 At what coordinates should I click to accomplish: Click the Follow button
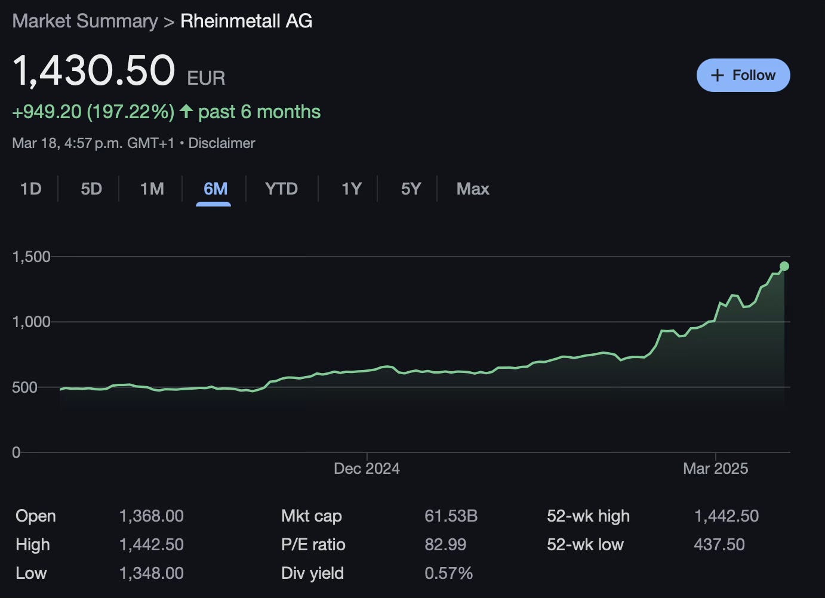743,75
